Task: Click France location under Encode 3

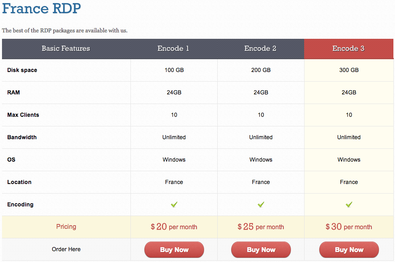Action: point(349,182)
